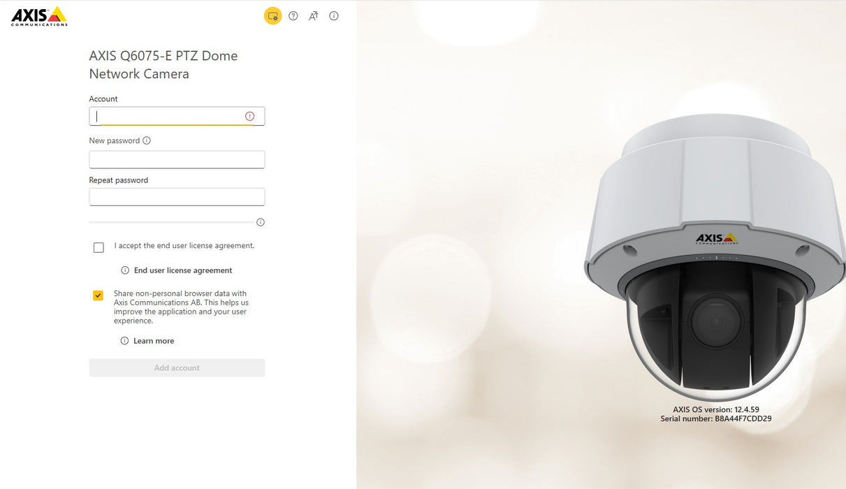This screenshot has height=489, width=846.
Task: Tick the accept end user license agreement checkbox
Action: (x=99, y=247)
